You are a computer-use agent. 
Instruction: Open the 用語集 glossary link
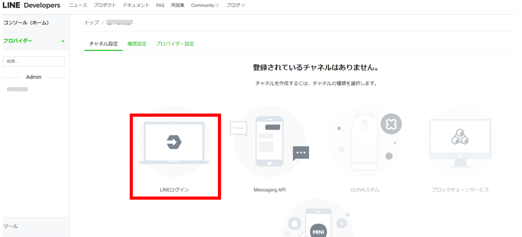tap(177, 5)
